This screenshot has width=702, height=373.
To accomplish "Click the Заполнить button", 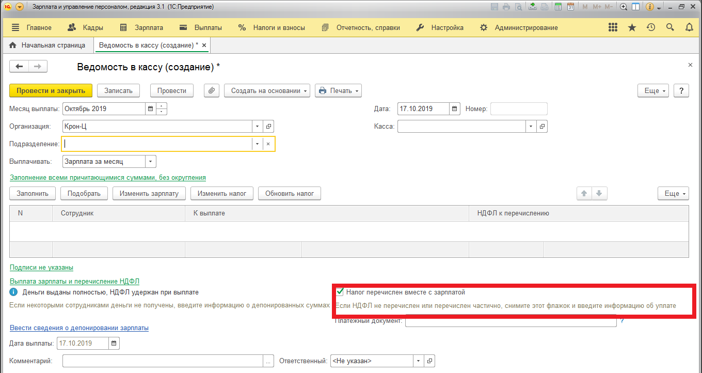I will [x=33, y=193].
